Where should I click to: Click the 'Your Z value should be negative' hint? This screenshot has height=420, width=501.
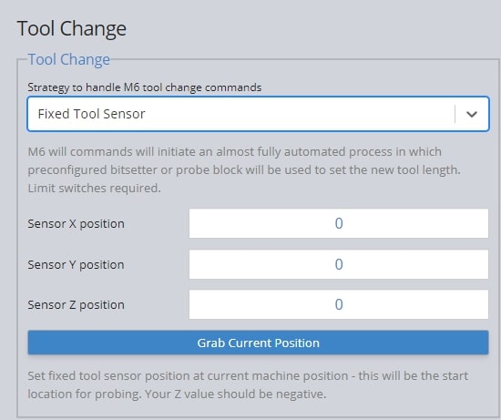pos(235,394)
